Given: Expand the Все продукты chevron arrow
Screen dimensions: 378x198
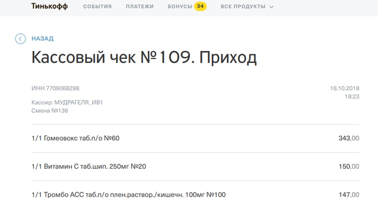Looking at the screenshot, I should click(272, 7).
